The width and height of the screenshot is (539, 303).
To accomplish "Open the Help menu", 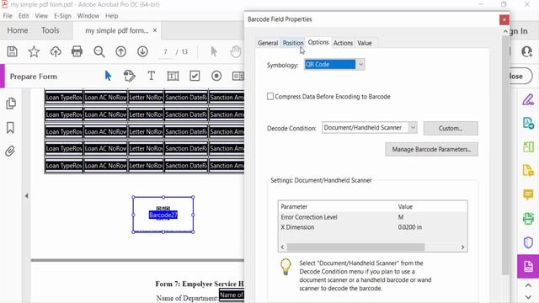I will pyautogui.click(x=111, y=16).
